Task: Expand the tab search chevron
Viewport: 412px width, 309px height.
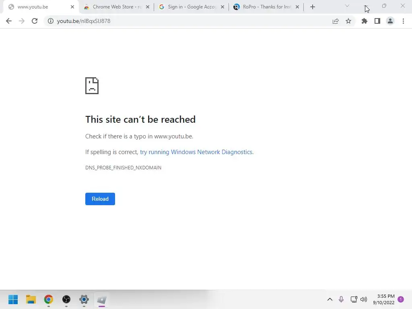Action: pos(347,6)
